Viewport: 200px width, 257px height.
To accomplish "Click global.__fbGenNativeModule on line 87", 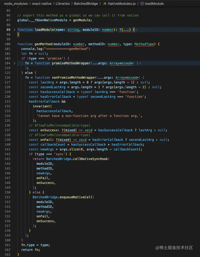I will [42, 20].
